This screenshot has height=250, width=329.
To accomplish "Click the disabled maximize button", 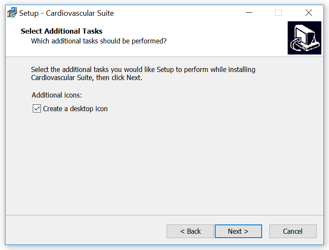I will click(x=278, y=13).
